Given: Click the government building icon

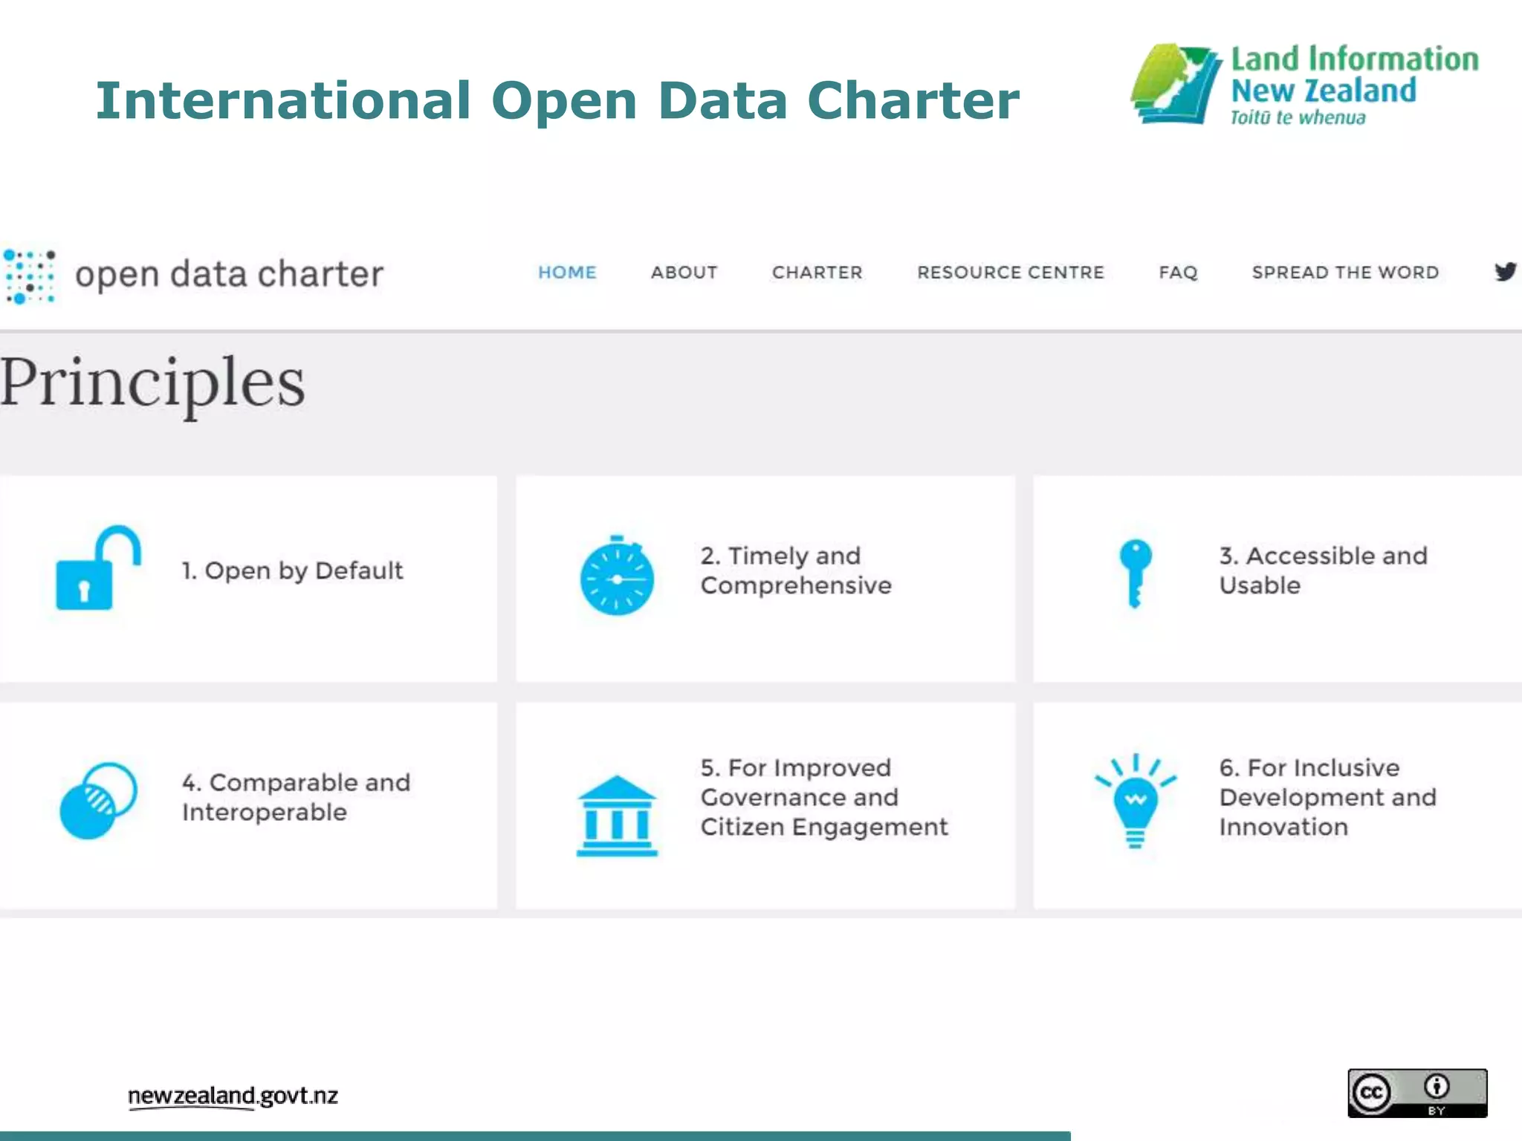Looking at the screenshot, I should click(617, 816).
